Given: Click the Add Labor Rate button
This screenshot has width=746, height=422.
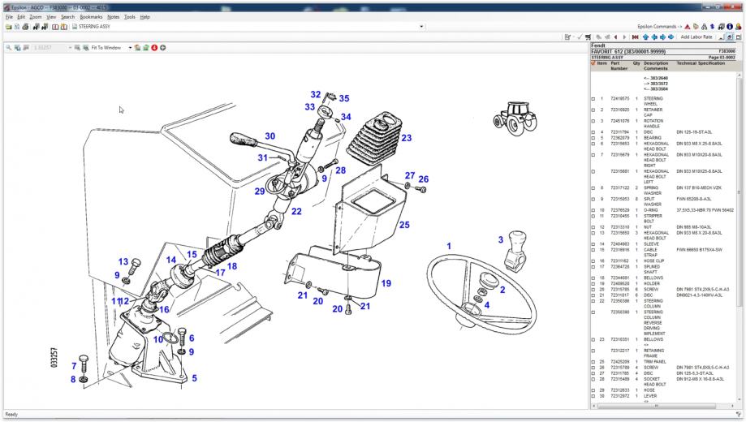Looking at the screenshot, I should click(x=696, y=37).
